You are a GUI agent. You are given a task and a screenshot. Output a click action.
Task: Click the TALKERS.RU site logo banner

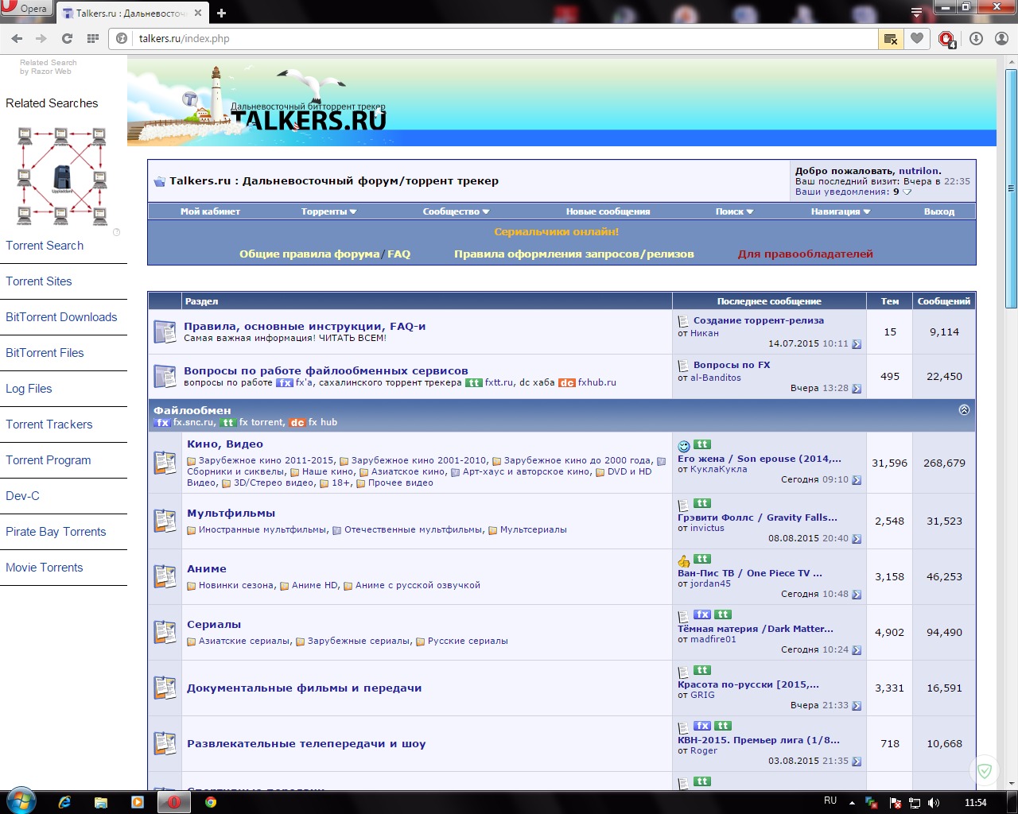309,119
